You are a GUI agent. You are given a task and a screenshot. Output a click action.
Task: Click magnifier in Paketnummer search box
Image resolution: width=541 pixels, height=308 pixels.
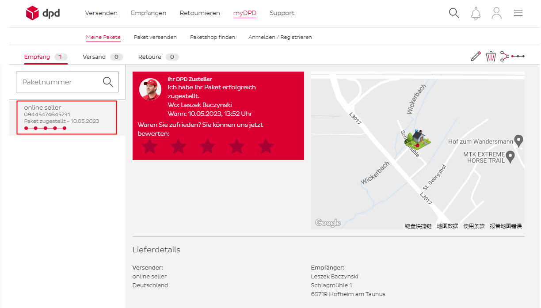[x=108, y=82]
